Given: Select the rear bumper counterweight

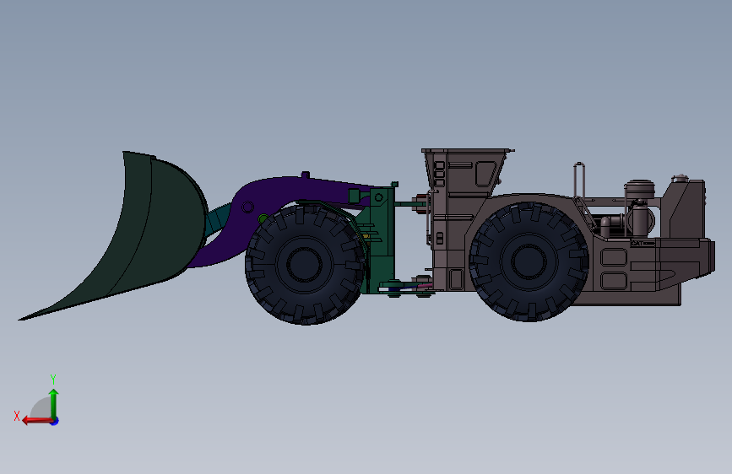Looking at the screenshot, I should [686, 261].
